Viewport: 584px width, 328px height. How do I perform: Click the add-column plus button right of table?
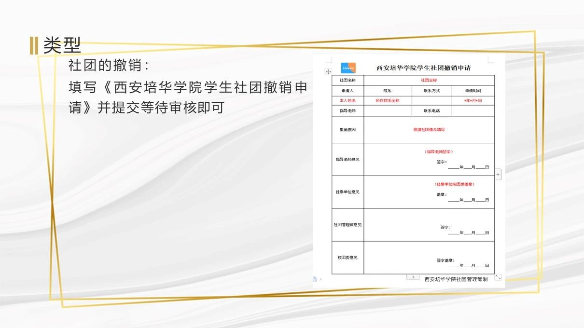tap(498, 174)
